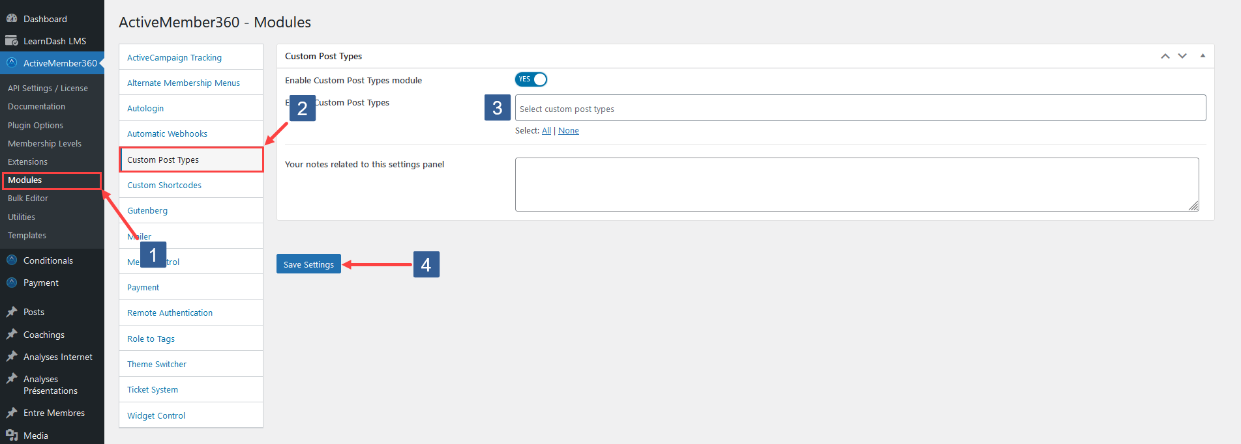Click the Analyses Présentations pin icon
This screenshot has width=1241, height=444.
point(12,379)
